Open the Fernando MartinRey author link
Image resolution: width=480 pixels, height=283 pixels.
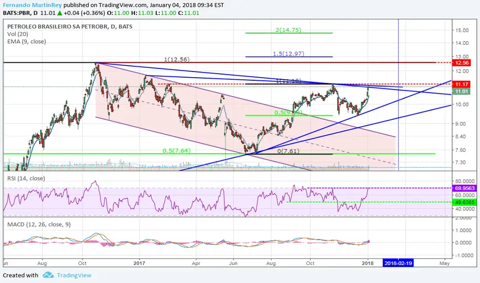32,5
